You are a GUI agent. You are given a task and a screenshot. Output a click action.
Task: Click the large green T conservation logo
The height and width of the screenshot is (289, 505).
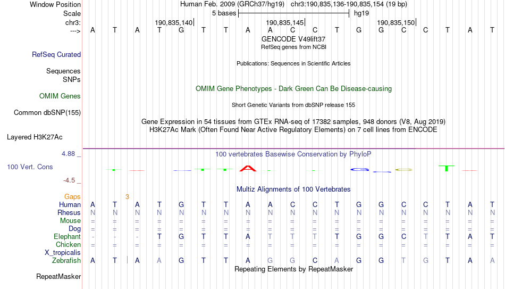[447, 168]
